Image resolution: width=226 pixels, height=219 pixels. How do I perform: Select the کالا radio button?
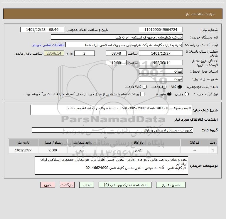coord(180,87)
